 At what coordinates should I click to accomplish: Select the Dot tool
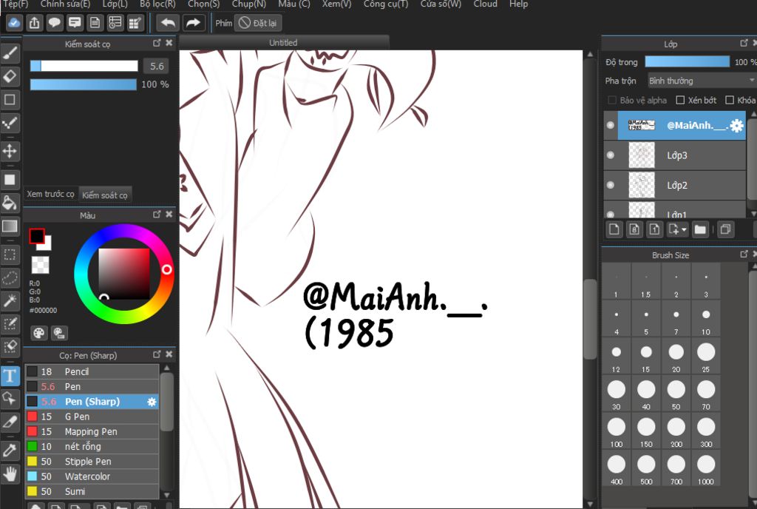tap(10, 123)
